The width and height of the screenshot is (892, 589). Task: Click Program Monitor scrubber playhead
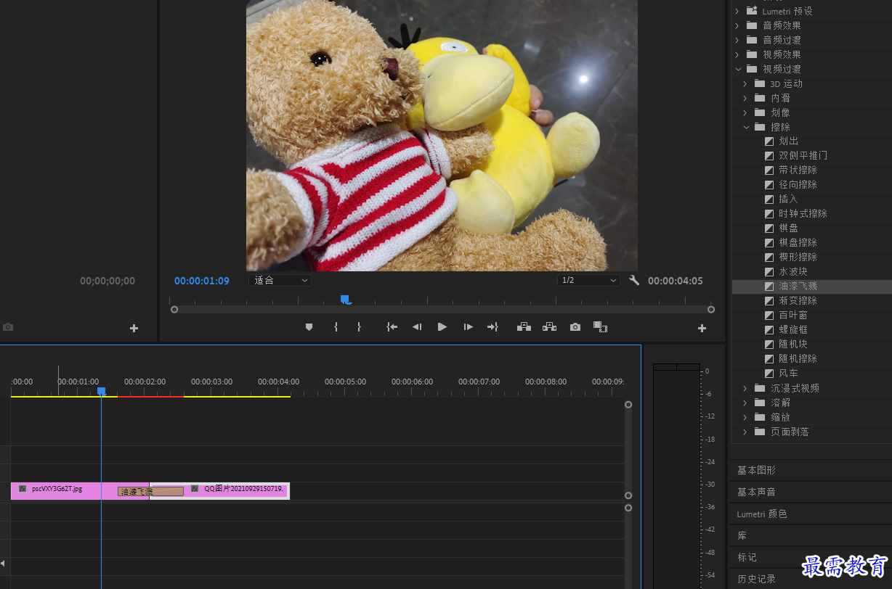point(345,299)
